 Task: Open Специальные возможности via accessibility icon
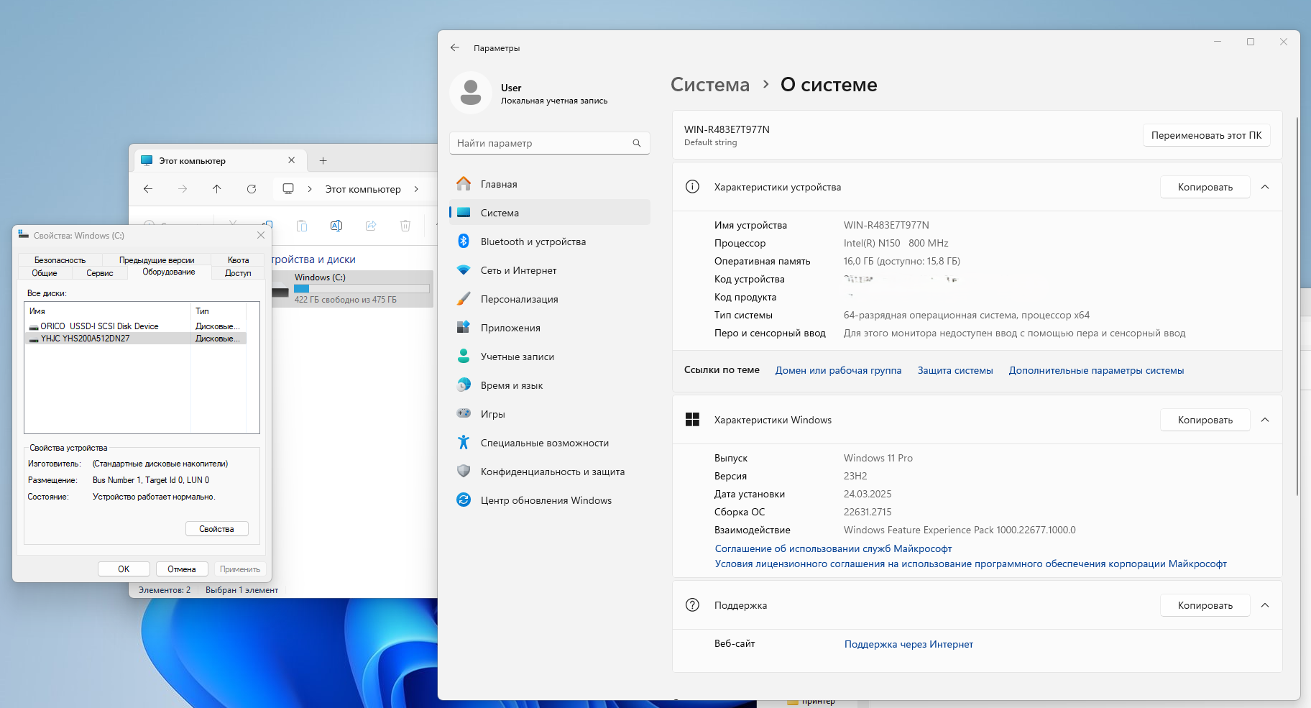pyautogui.click(x=464, y=443)
